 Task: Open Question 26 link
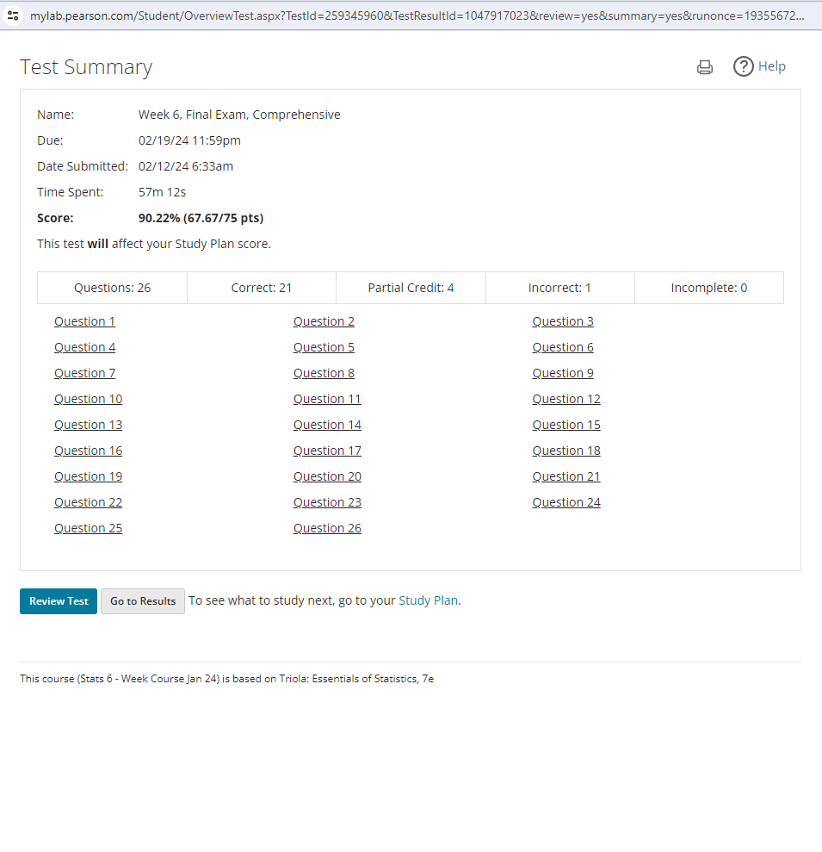(x=327, y=528)
